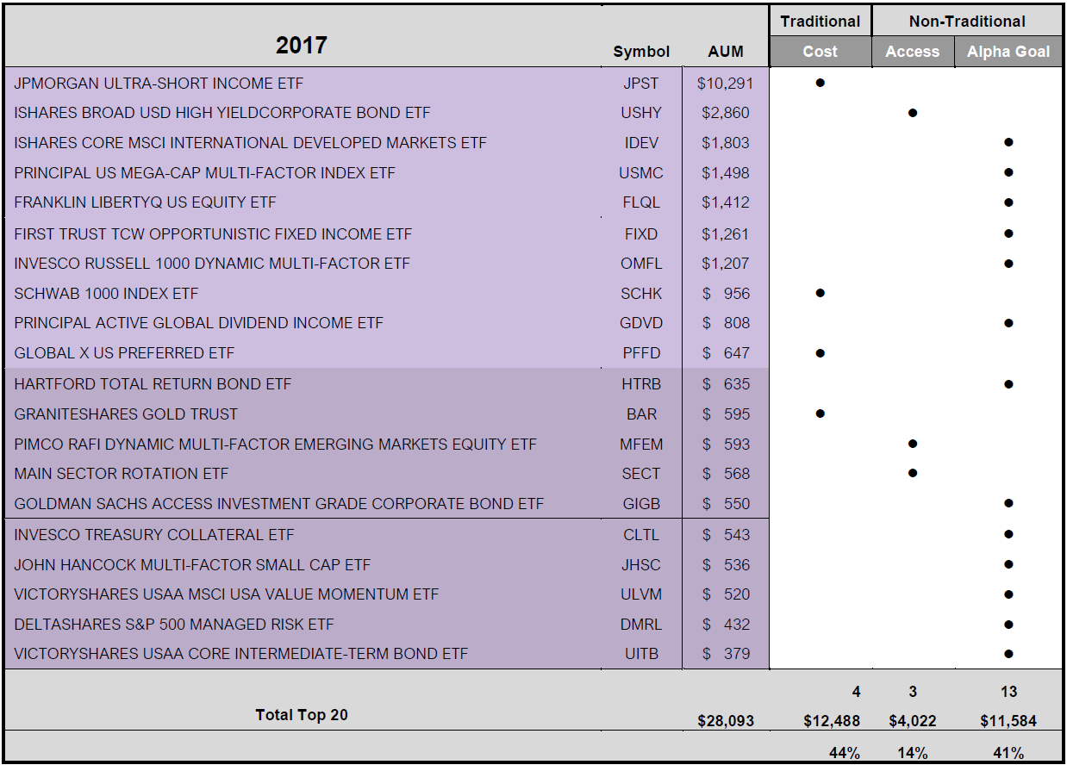
Task: Click JPMORGAN ULTRA-SHORT INCOME ETF name
Action: coord(159,84)
